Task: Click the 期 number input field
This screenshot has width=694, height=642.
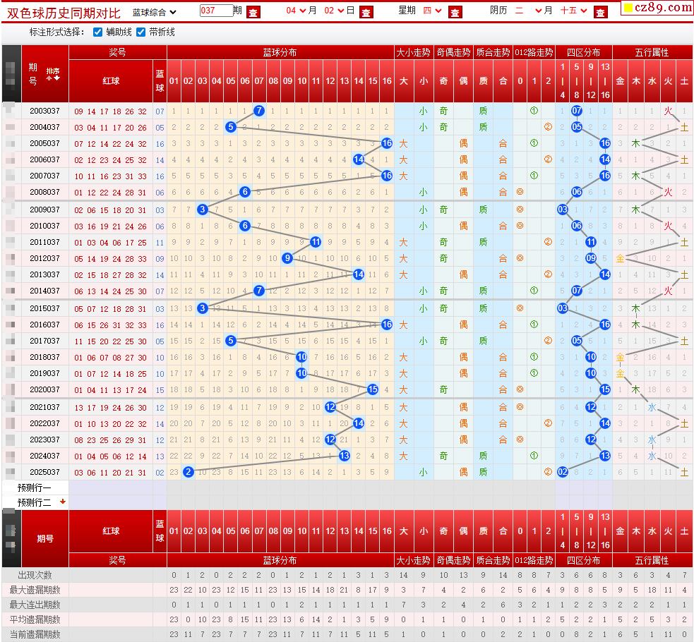Action: pyautogui.click(x=216, y=11)
